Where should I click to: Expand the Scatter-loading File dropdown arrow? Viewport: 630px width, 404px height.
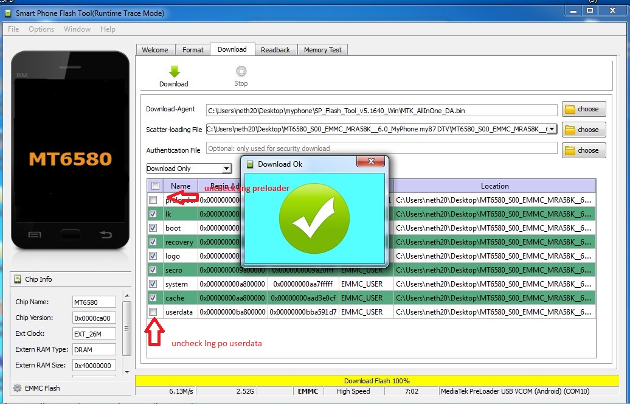tap(552, 129)
